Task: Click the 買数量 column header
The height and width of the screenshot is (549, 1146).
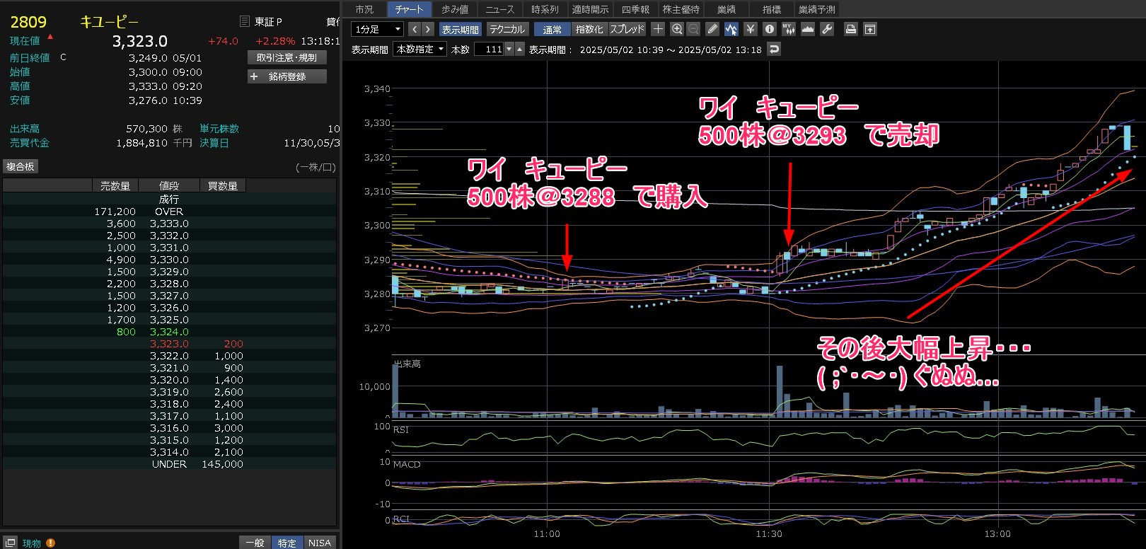Action: tap(223, 186)
